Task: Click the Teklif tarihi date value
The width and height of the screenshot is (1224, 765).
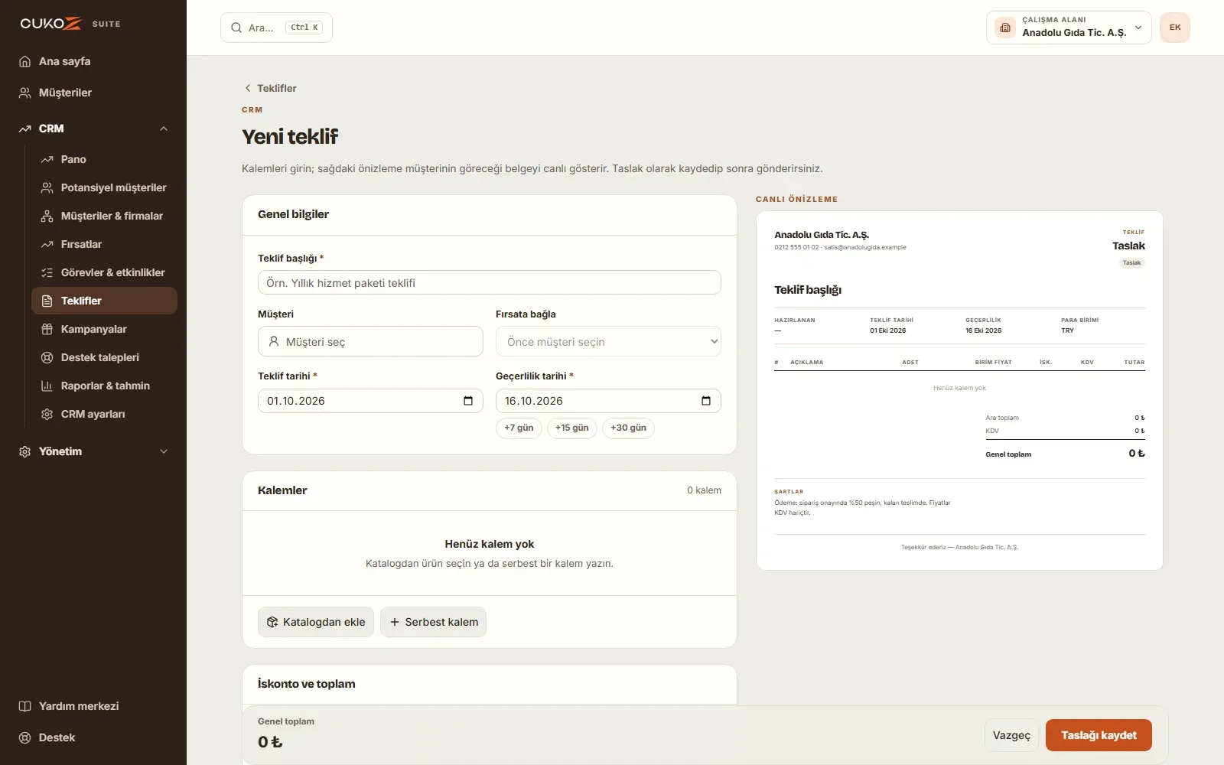Action: pos(296,401)
